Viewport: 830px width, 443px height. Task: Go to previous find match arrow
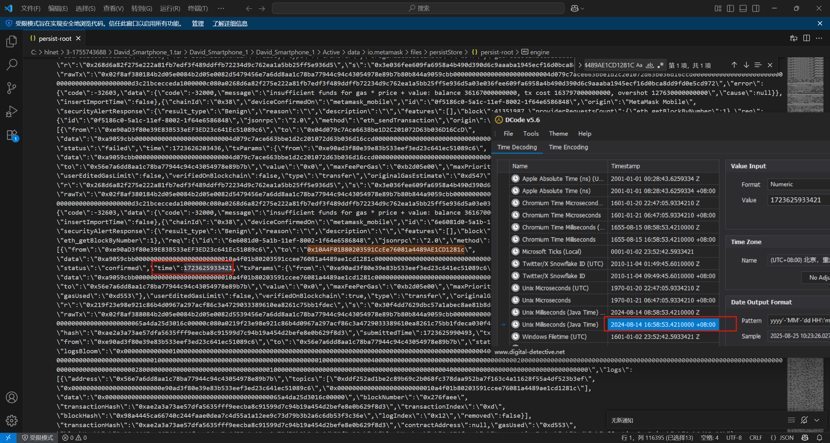(734, 65)
